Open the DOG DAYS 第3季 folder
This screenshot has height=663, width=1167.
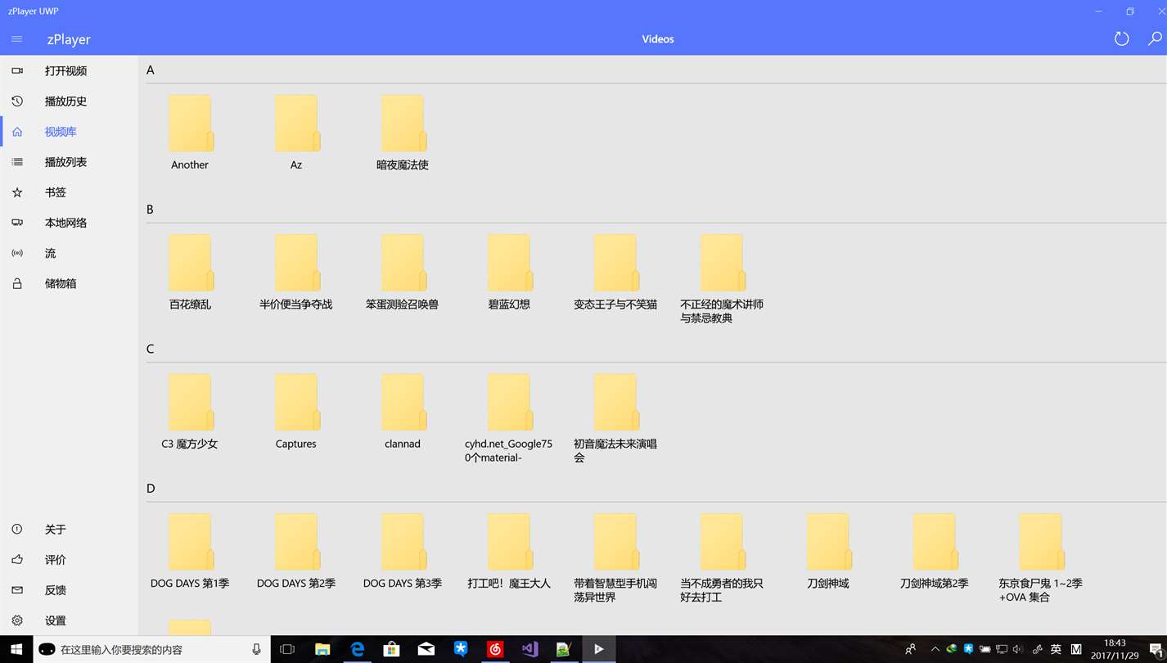403,552
